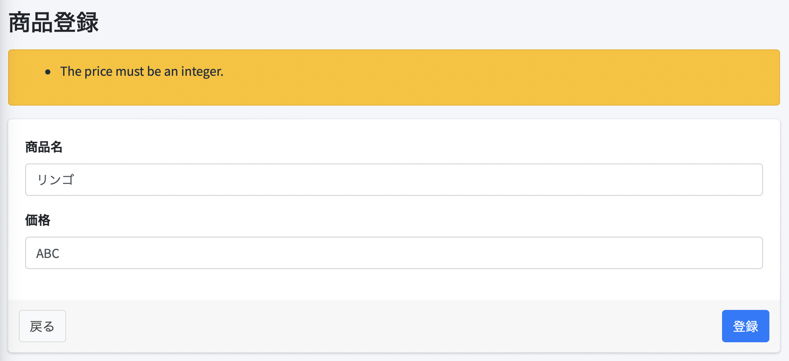Click the 商品名 field label
This screenshot has width=789, height=361.
(44, 147)
